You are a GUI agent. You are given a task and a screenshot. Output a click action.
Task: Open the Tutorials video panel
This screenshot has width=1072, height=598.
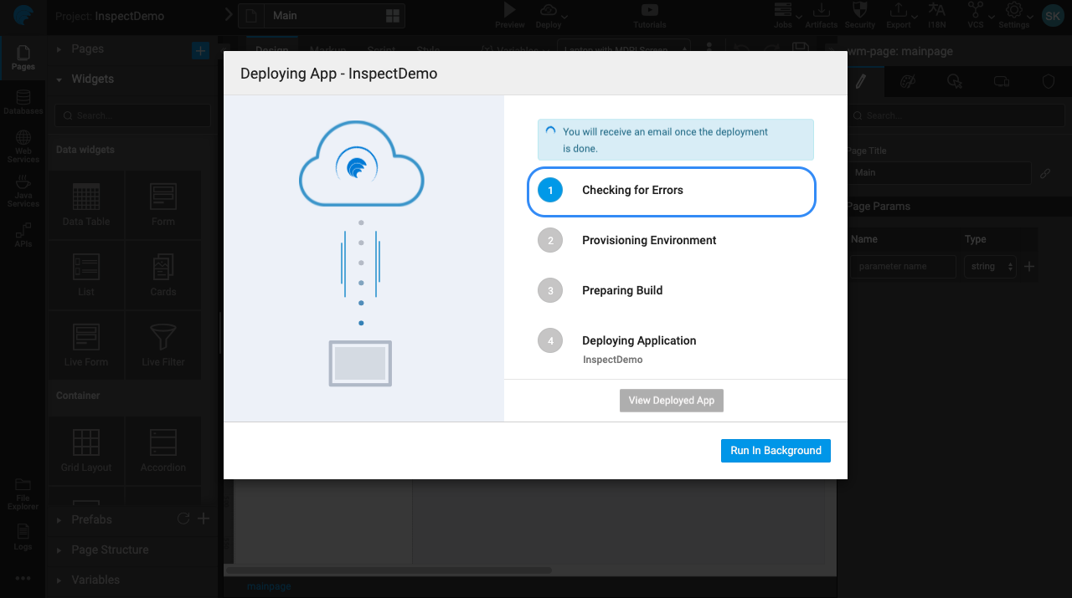[x=649, y=16]
